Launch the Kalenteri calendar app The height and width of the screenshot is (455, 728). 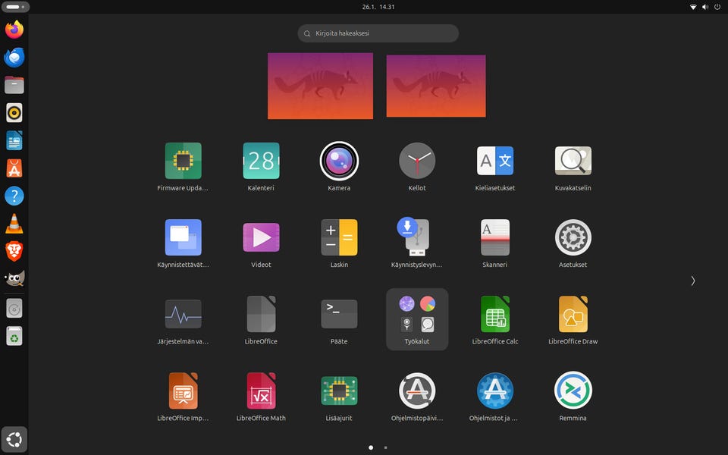coord(261,161)
